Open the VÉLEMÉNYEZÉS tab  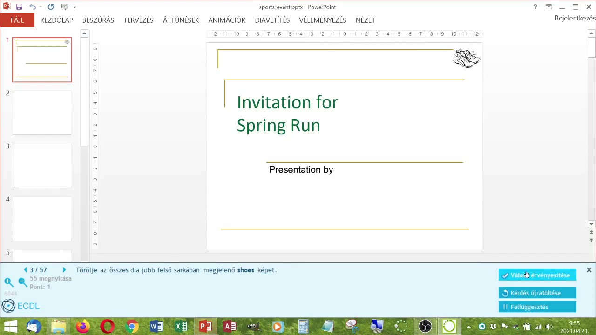point(323,20)
